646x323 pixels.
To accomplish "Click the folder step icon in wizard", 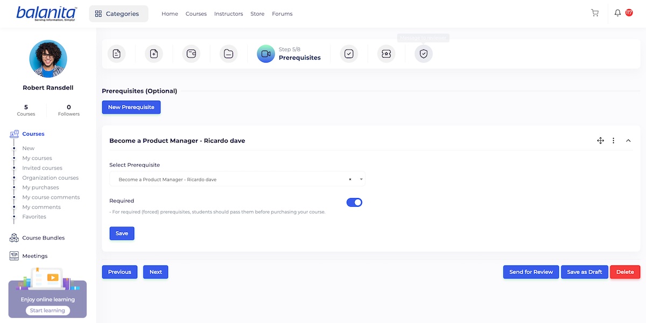I will click(228, 54).
